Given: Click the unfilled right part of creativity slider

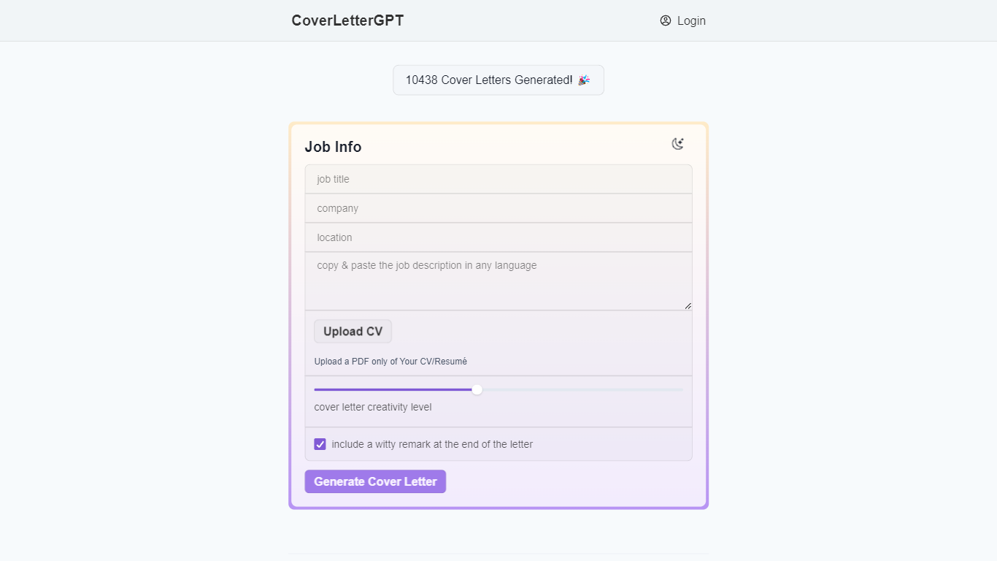Looking at the screenshot, I should coord(584,389).
